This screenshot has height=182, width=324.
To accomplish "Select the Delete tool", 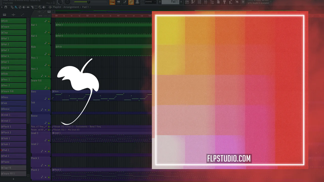I will coord(20,7).
